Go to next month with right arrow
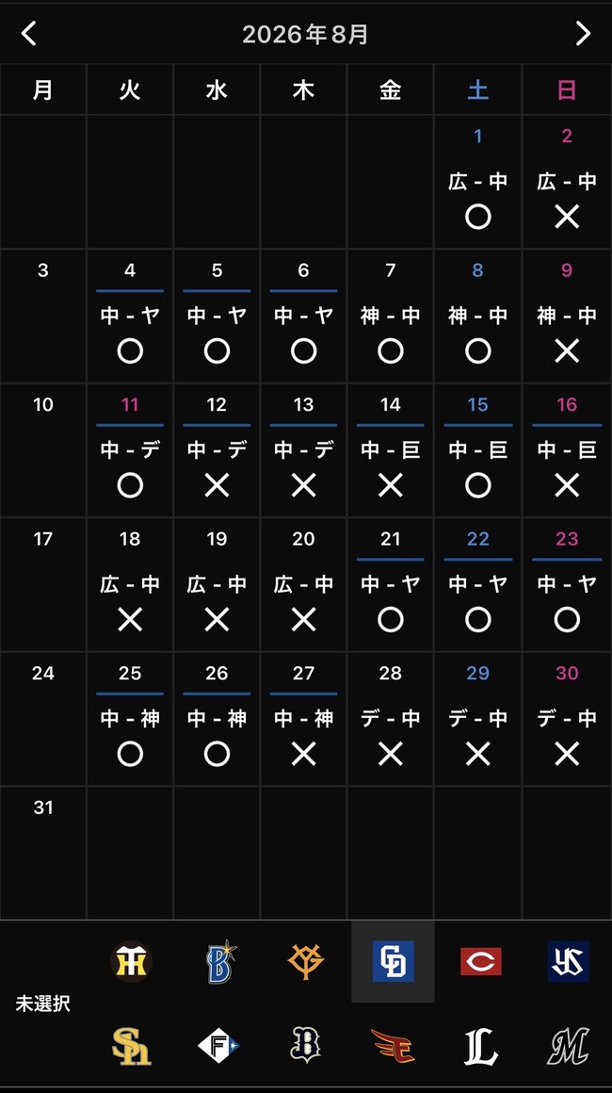This screenshot has width=612, height=1093. coord(583,33)
